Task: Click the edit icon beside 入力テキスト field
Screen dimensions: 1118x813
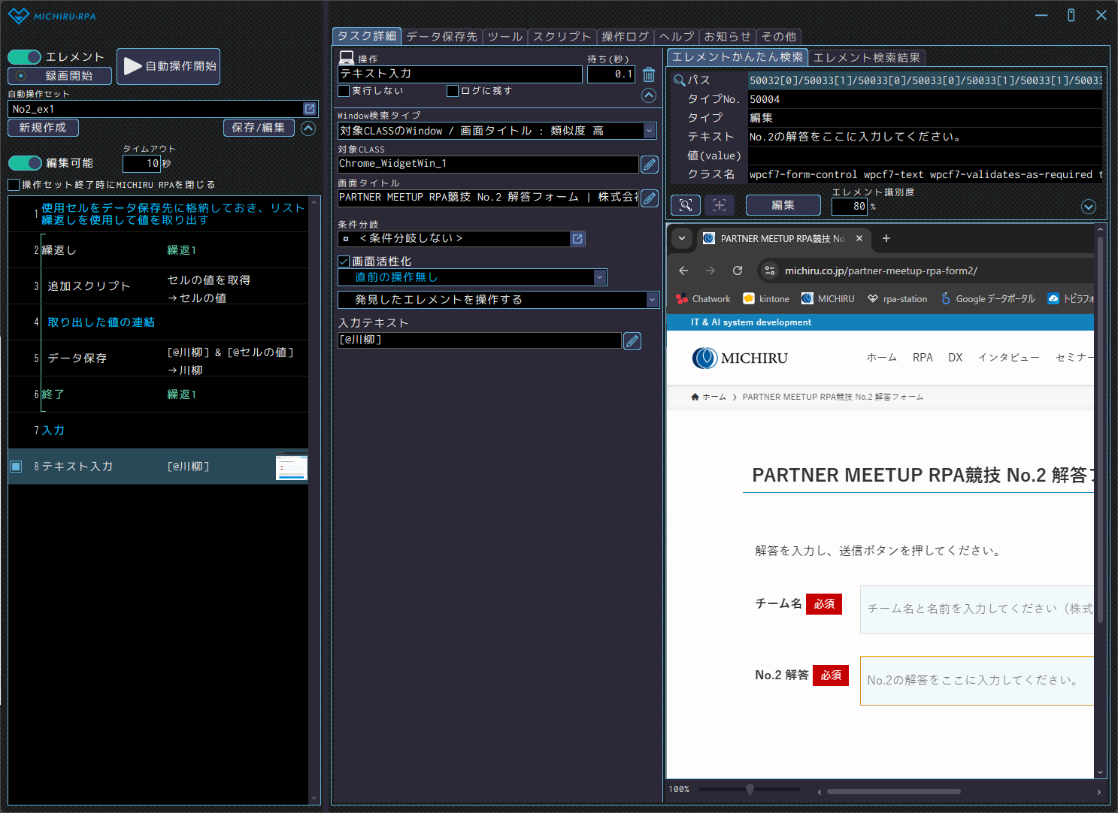Action: (x=632, y=341)
